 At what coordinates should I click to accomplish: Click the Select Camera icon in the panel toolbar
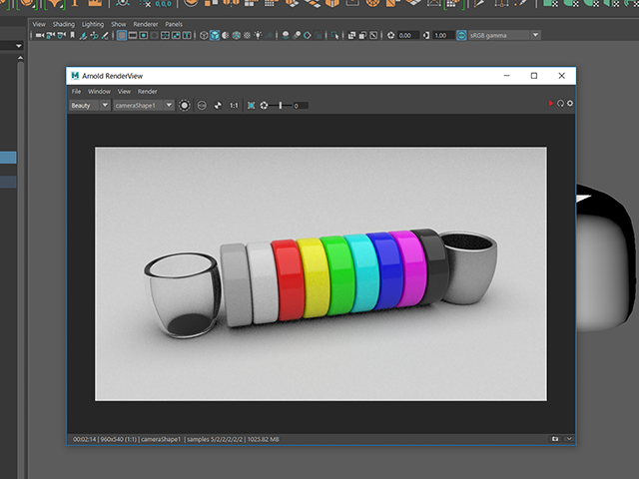point(40,36)
